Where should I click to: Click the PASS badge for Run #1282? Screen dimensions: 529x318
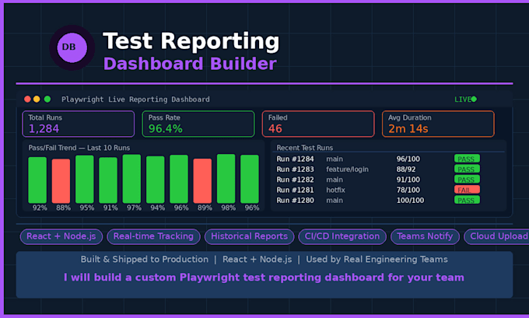pos(467,180)
